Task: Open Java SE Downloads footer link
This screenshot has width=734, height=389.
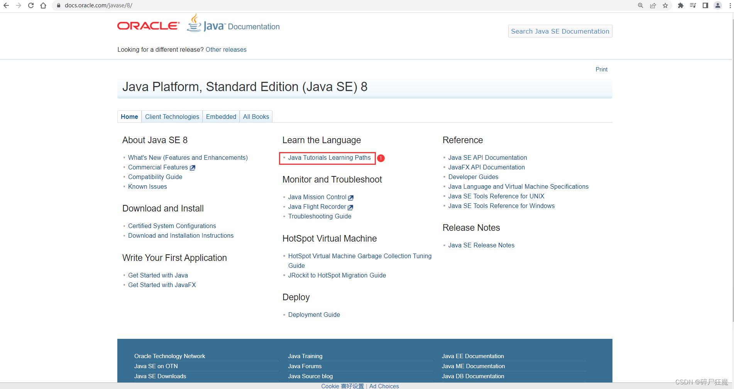Action: 160,376
